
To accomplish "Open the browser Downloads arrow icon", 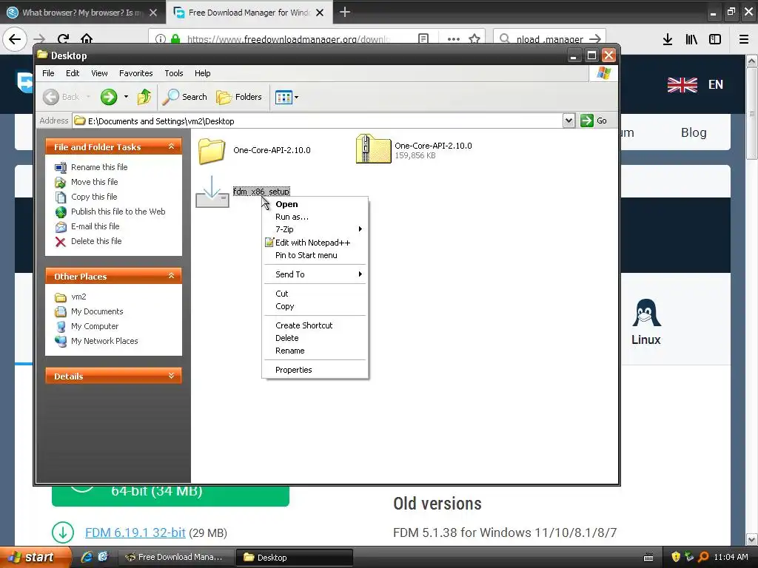I will 668,39.
